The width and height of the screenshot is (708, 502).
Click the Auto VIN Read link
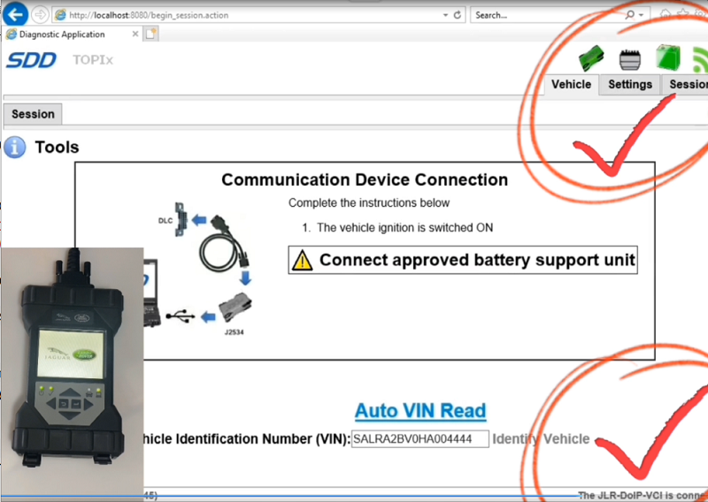coord(420,411)
